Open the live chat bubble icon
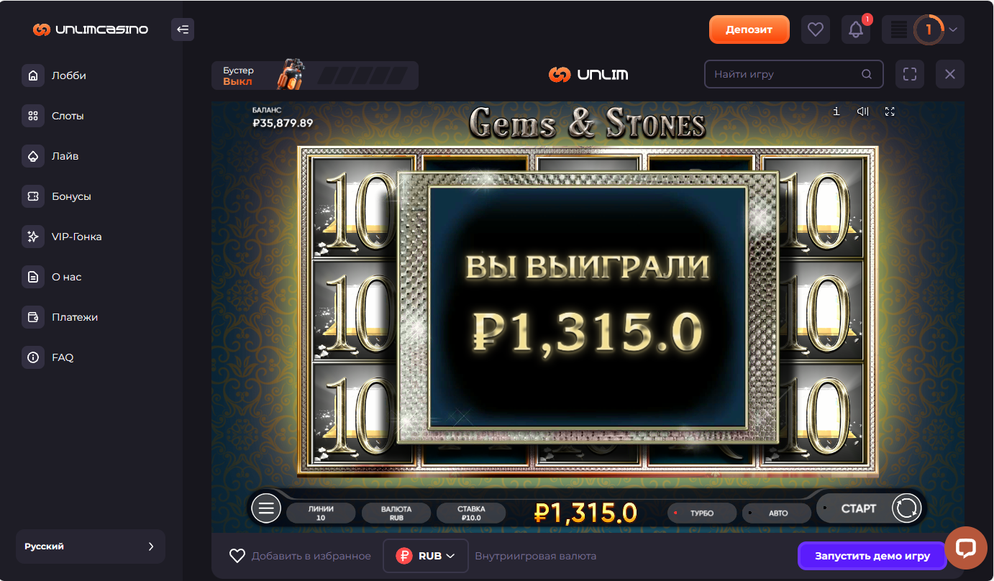 coord(965,548)
